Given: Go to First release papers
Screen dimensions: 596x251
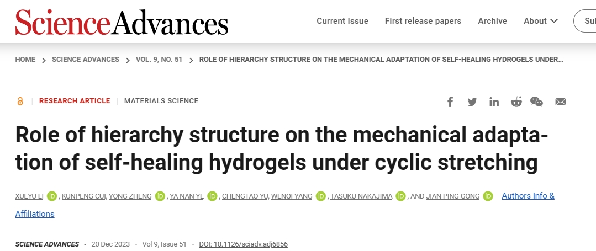Looking at the screenshot, I should (423, 21).
